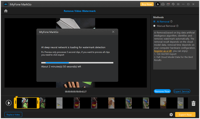Screen dimensions: 200x119
Task: Click '1. 10X FASTER Export' text
Action: (x=165, y=54)
